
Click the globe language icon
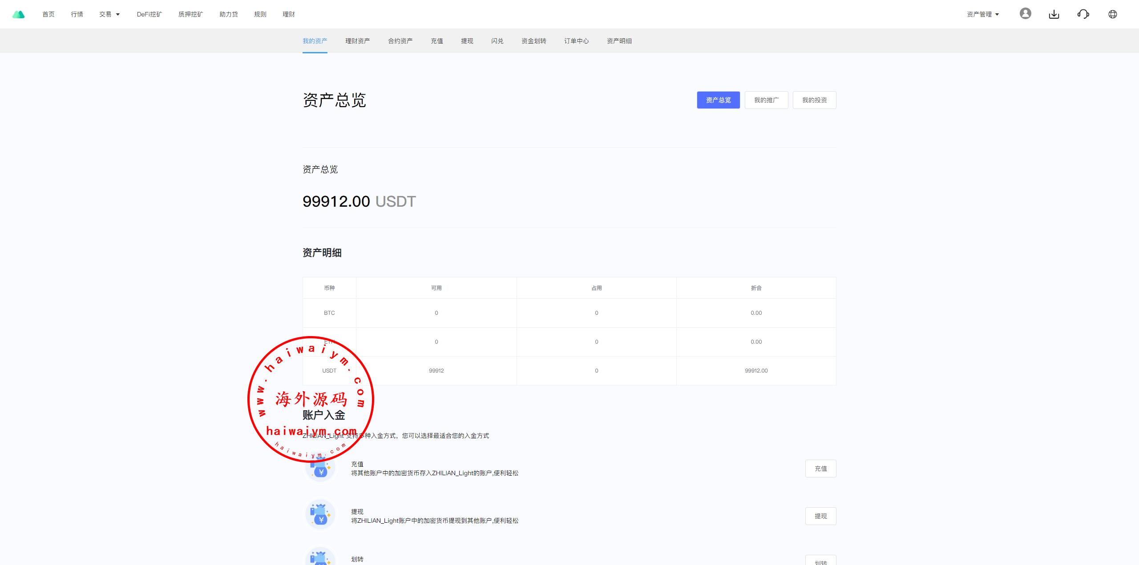click(x=1112, y=14)
